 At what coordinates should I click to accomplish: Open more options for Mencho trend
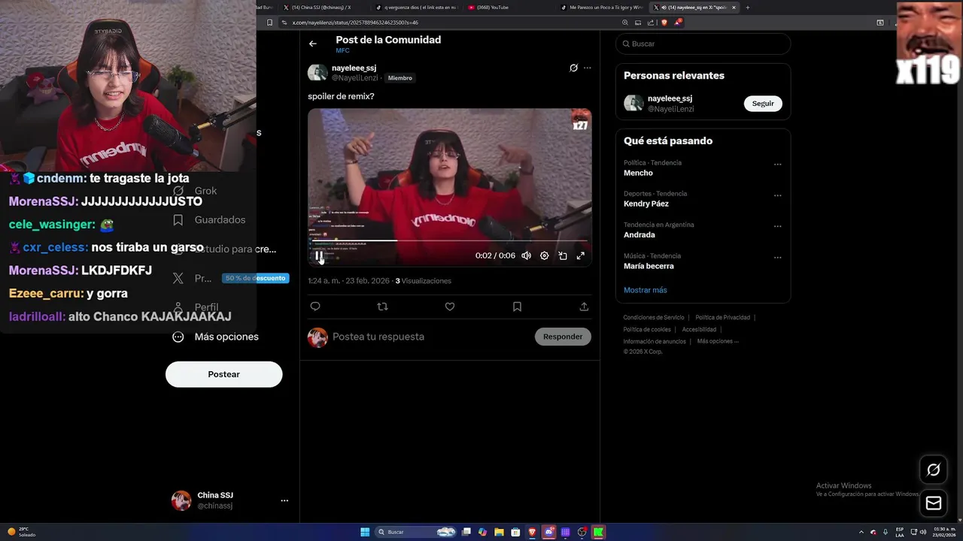[x=777, y=165]
